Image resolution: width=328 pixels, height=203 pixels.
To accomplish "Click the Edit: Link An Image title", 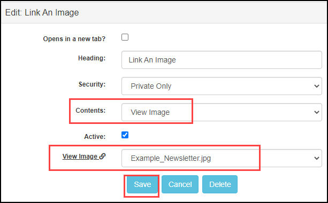I will (x=42, y=12).
